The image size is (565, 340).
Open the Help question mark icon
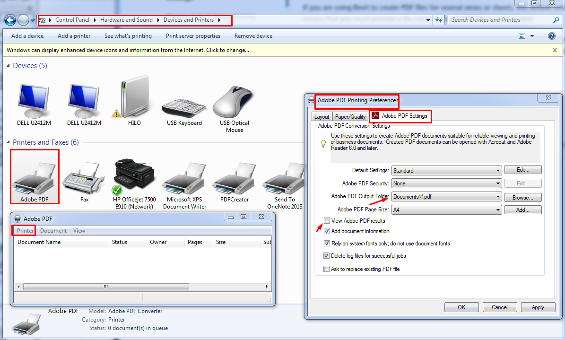(x=551, y=35)
